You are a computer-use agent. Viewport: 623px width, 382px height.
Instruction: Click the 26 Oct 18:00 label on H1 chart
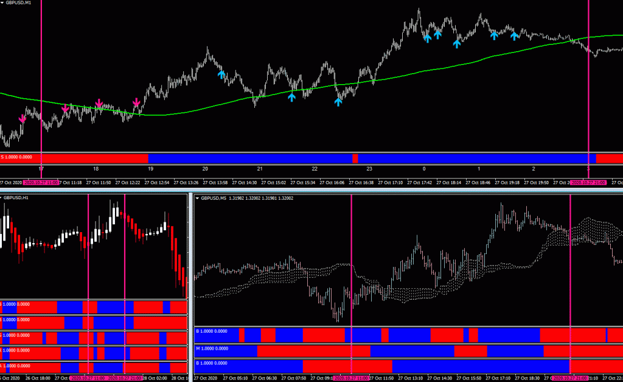pyautogui.click(x=38, y=378)
